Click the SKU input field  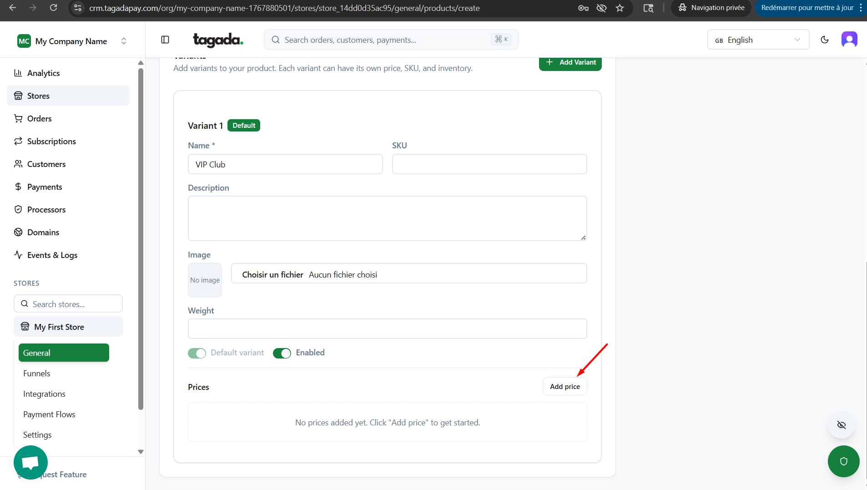pos(489,164)
